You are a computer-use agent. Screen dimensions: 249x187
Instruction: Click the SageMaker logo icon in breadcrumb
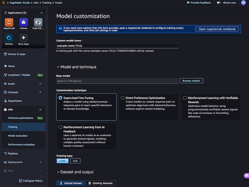click(x=4, y=3)
